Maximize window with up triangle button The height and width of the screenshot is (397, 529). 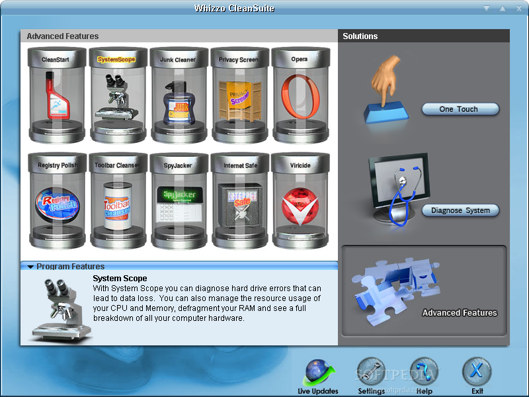click(503, 8)
